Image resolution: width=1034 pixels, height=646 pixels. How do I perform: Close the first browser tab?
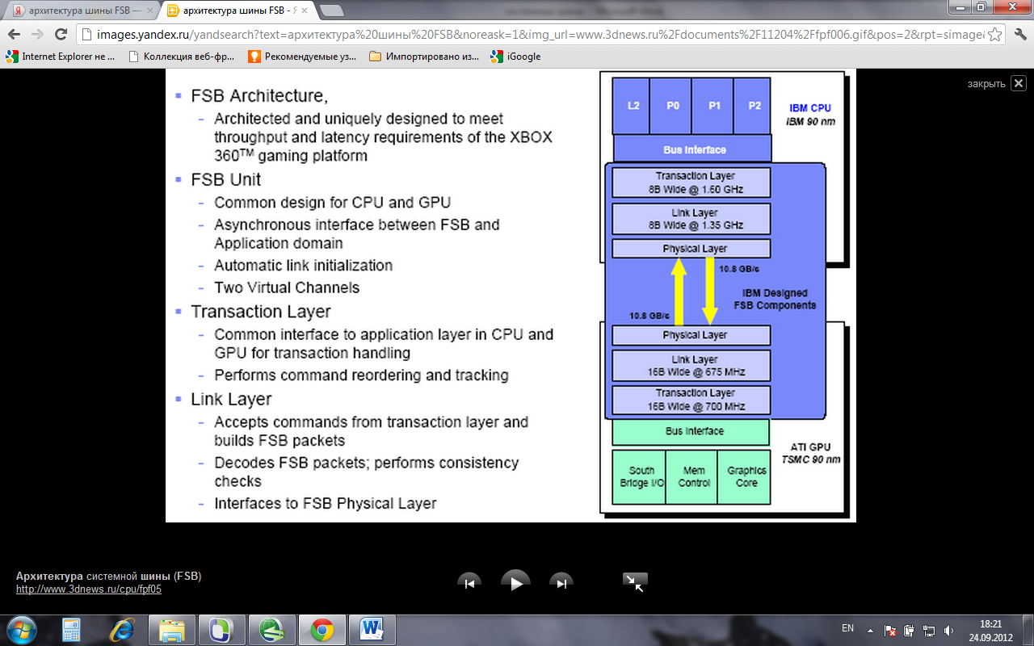(149, 10)
